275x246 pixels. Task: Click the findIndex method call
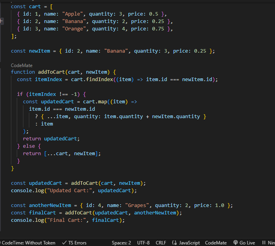click(99, 80)
